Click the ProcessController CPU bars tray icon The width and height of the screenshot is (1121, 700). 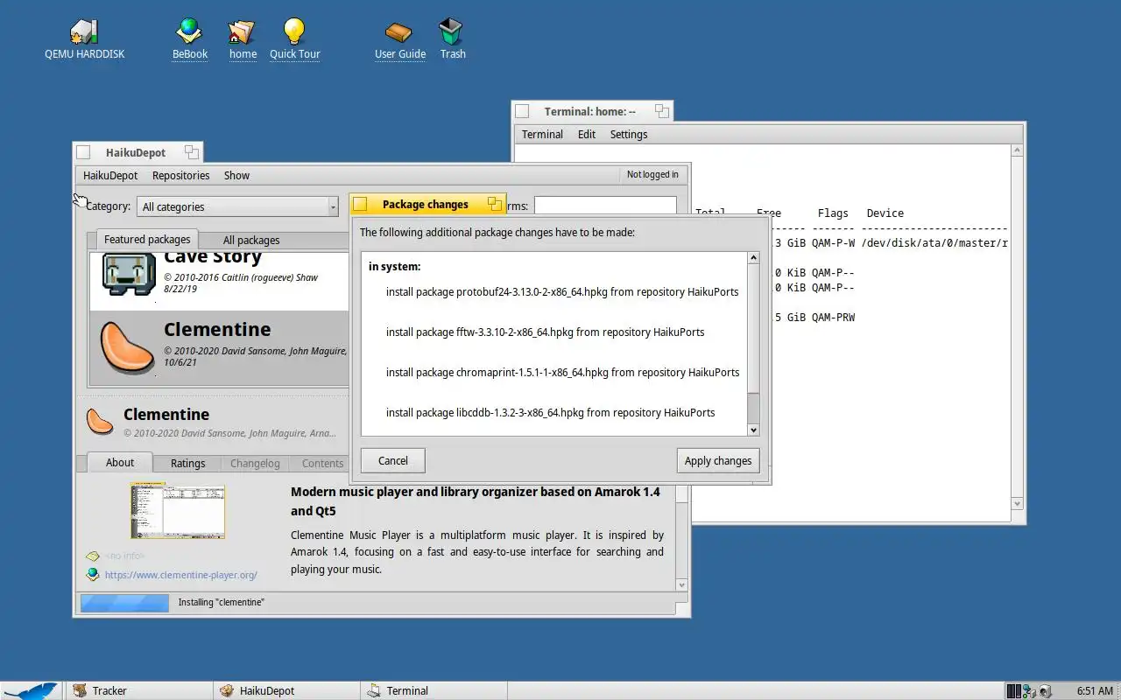tap(1014, 690)
